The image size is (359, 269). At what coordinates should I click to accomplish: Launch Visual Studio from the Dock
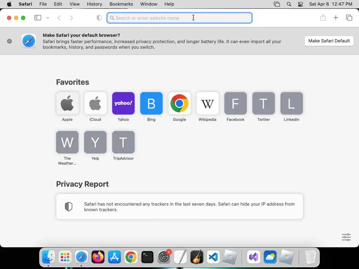254,257
